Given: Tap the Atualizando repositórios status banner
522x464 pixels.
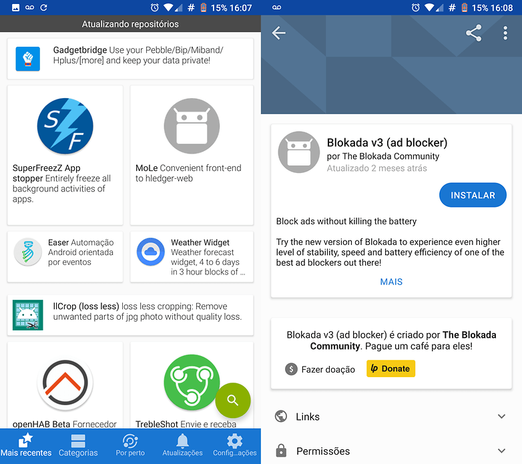Looking at the screenshot, I should [130, 24].
